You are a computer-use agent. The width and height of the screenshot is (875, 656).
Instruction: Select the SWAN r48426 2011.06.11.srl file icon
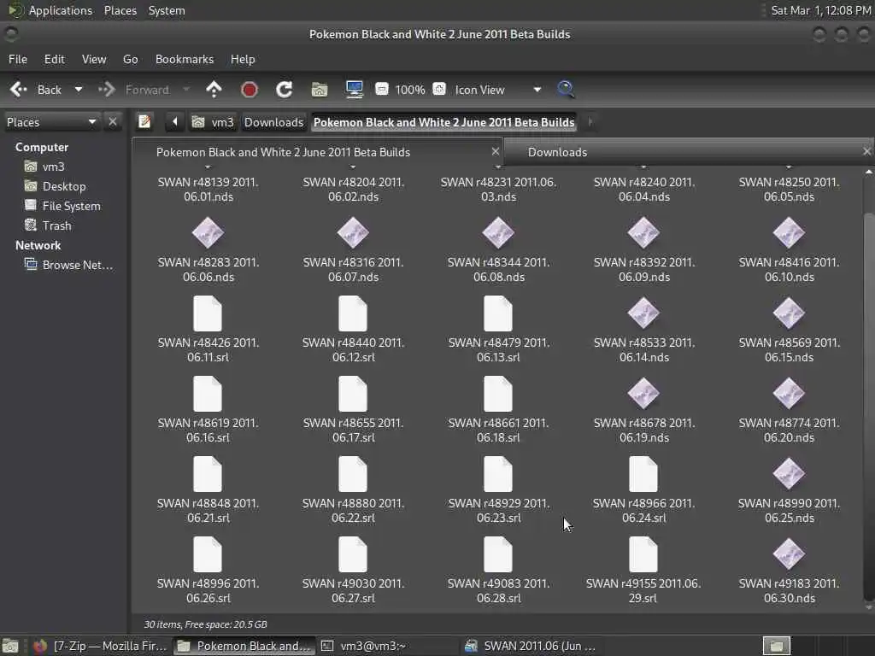point(208,313)
